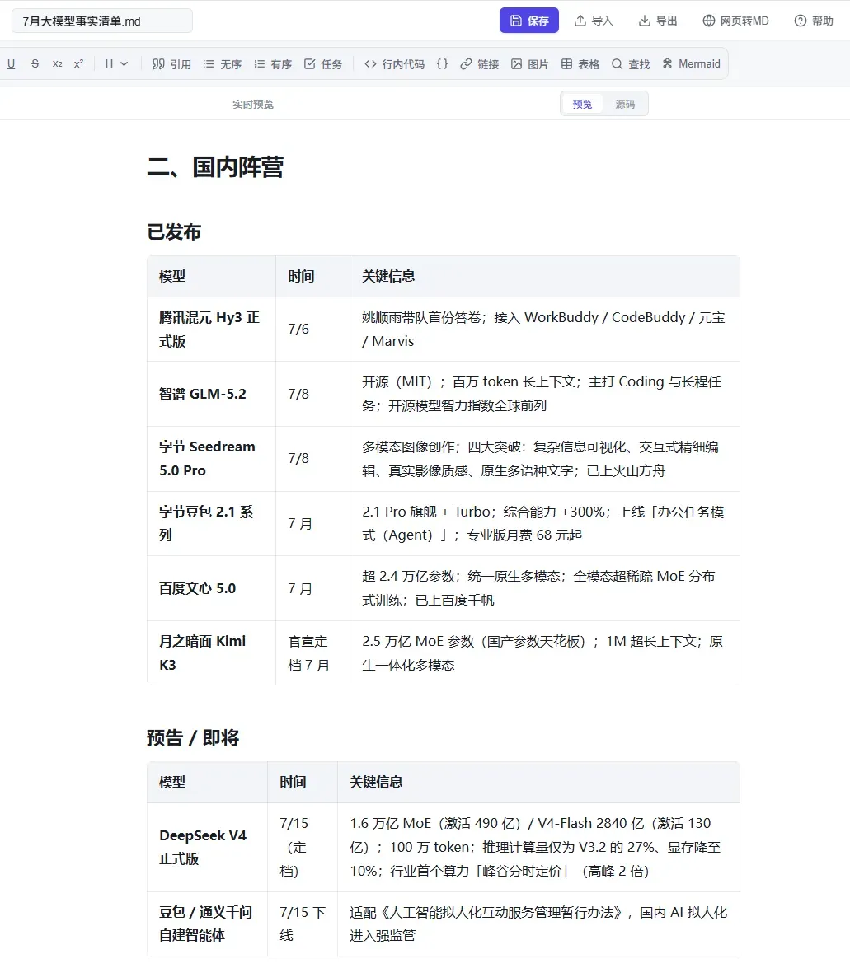
Task: Expand the heading H dropdown
Action: (116, 63)
